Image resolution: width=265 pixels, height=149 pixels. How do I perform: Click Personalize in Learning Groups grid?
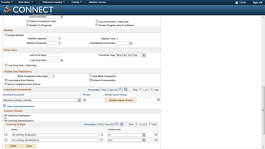[x=90, y=124]
